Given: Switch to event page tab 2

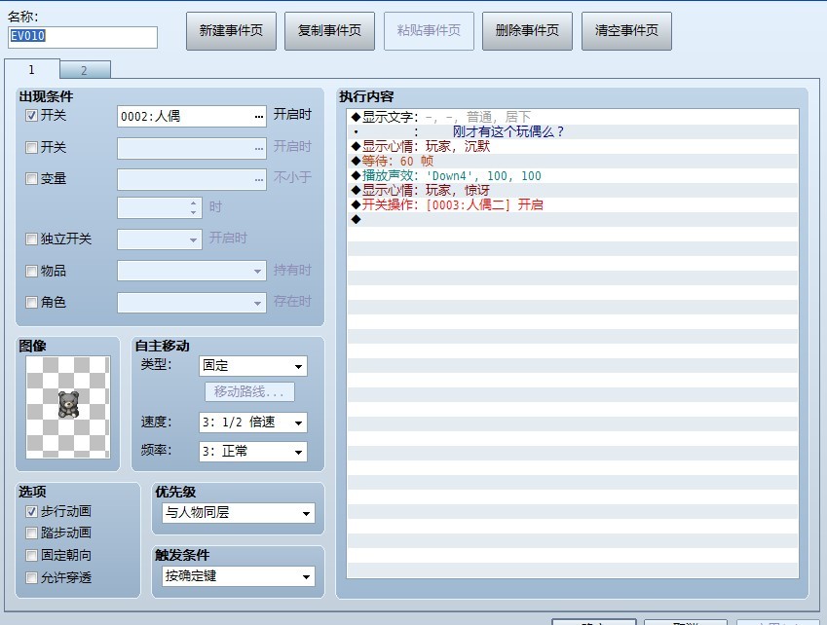Looking at the screenshot, I should pos(85,69).
